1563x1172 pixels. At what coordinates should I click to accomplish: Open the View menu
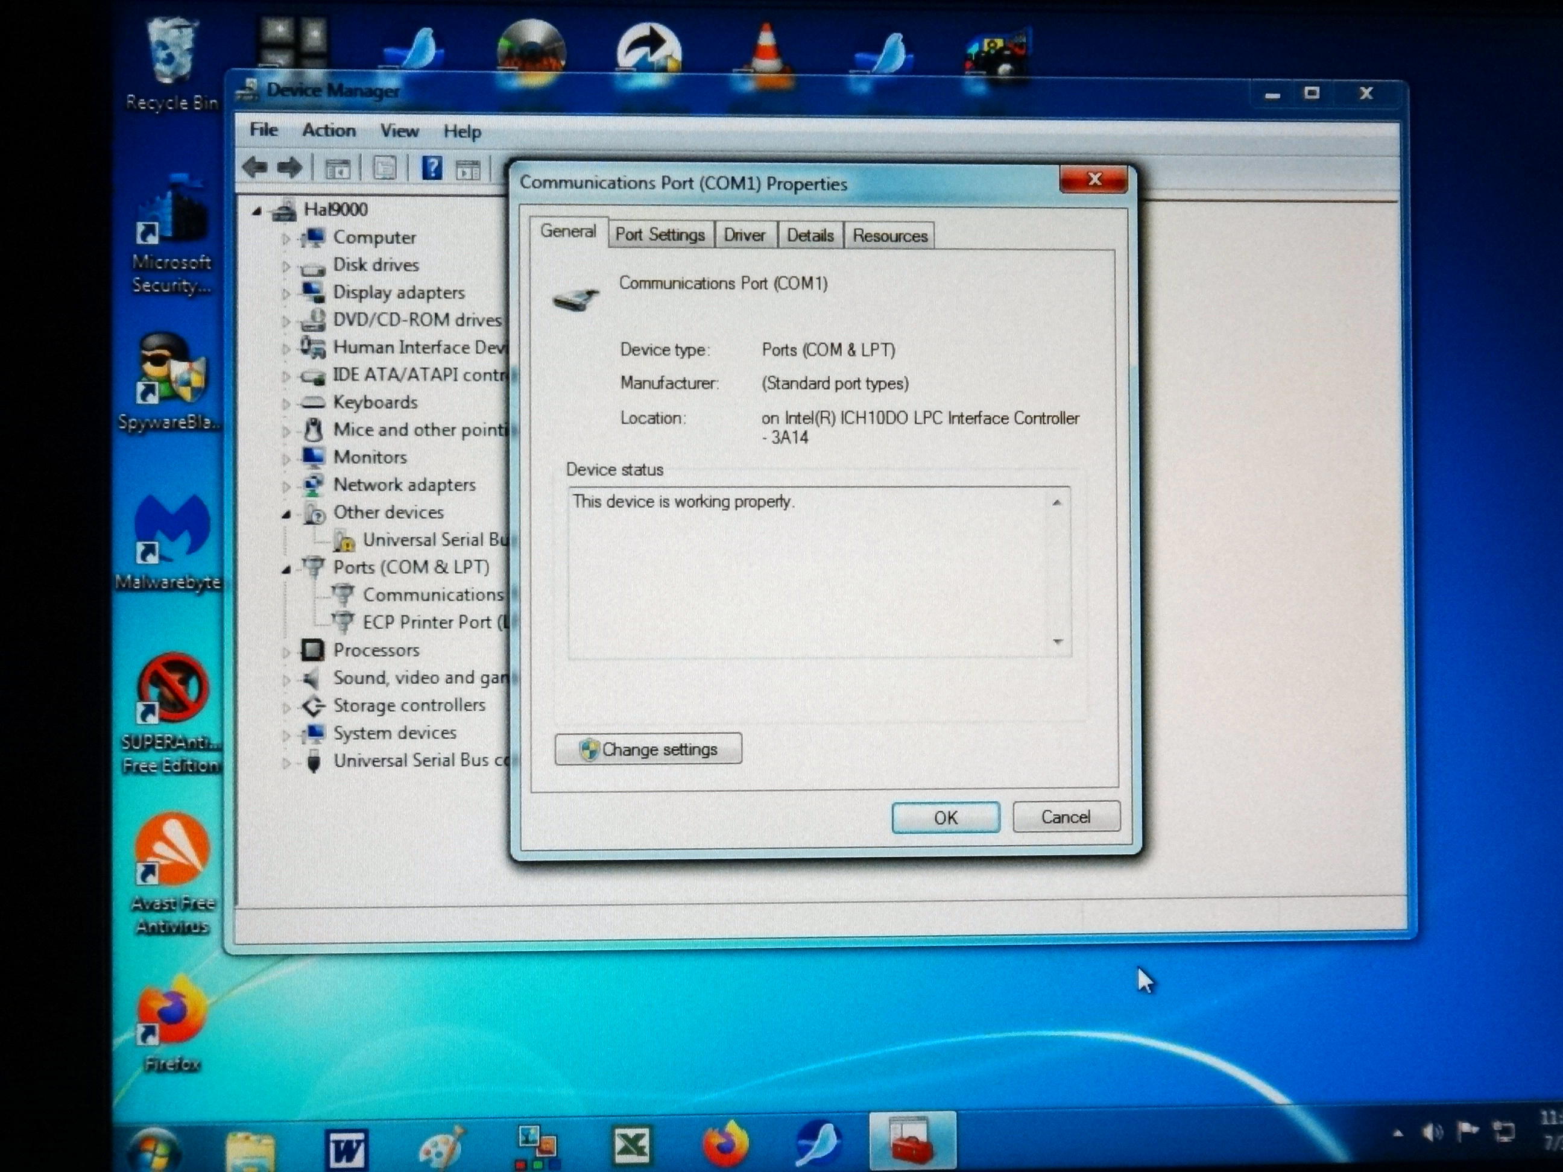pos(399,131)
